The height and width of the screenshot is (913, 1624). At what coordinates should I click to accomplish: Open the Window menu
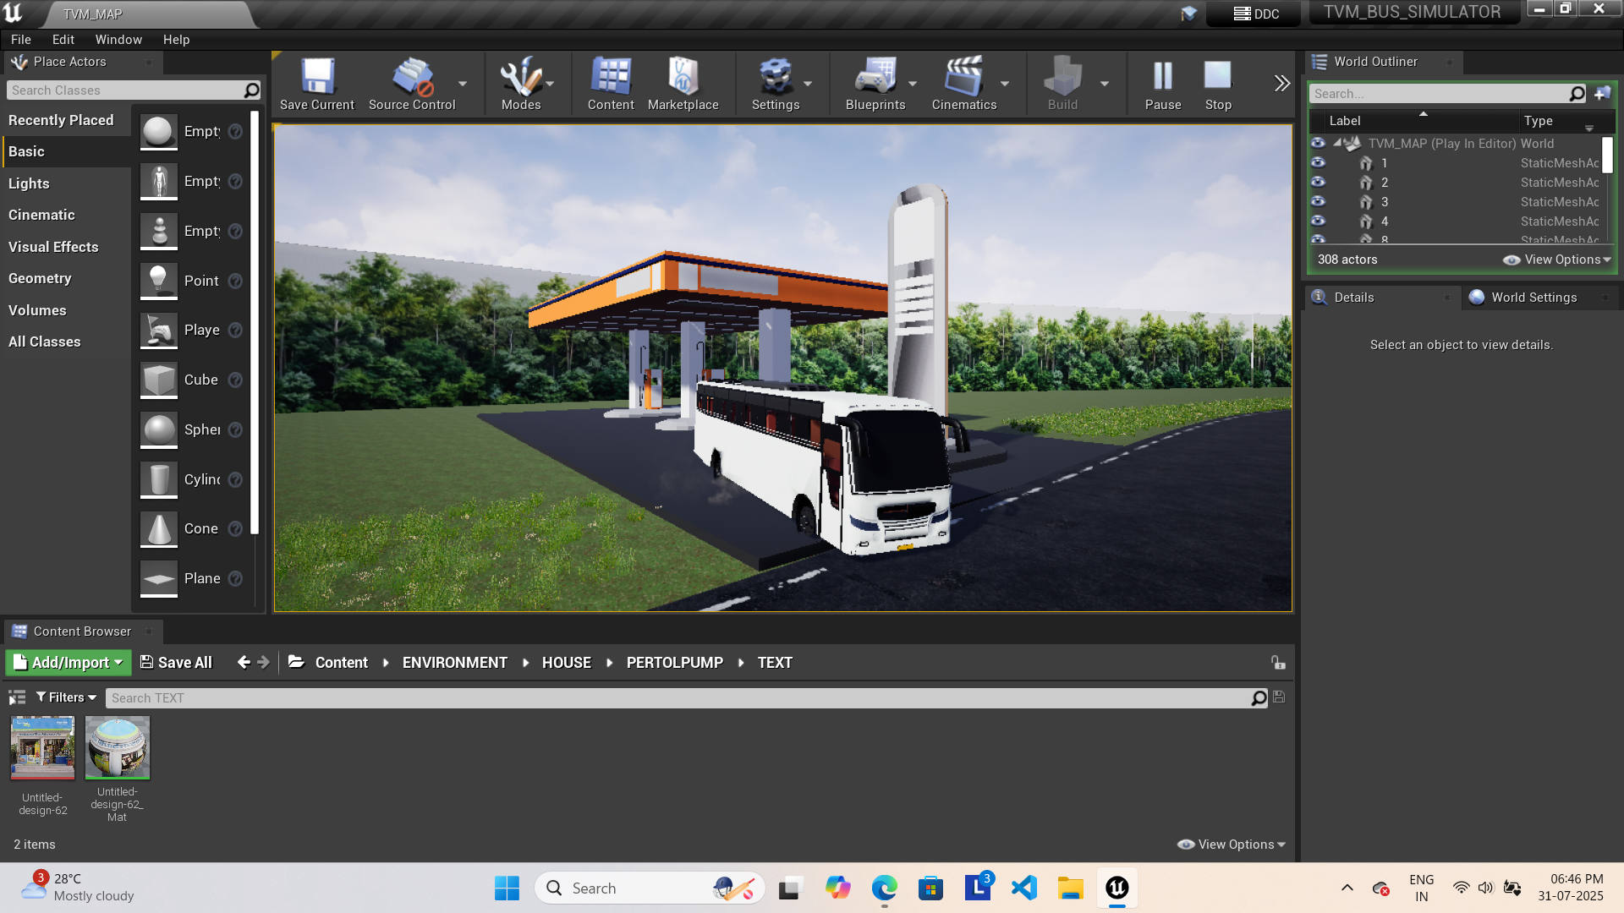pyautogui.click(x=118, y=39)
